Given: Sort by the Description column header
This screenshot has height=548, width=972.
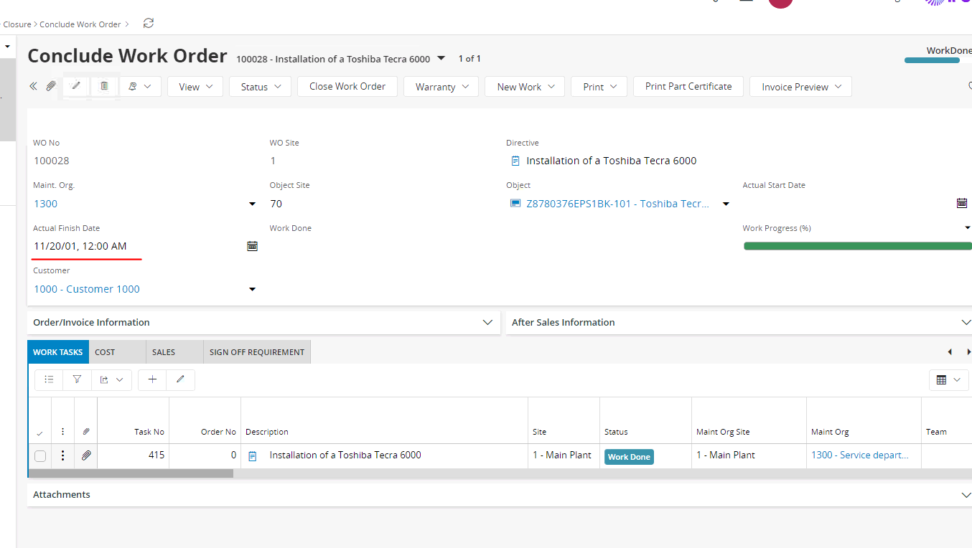Looking at the screenshot, I should click(x=267, y=432).
